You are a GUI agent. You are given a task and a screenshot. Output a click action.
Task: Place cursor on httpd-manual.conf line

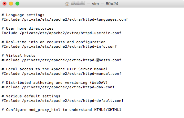(x=61, y=74)
